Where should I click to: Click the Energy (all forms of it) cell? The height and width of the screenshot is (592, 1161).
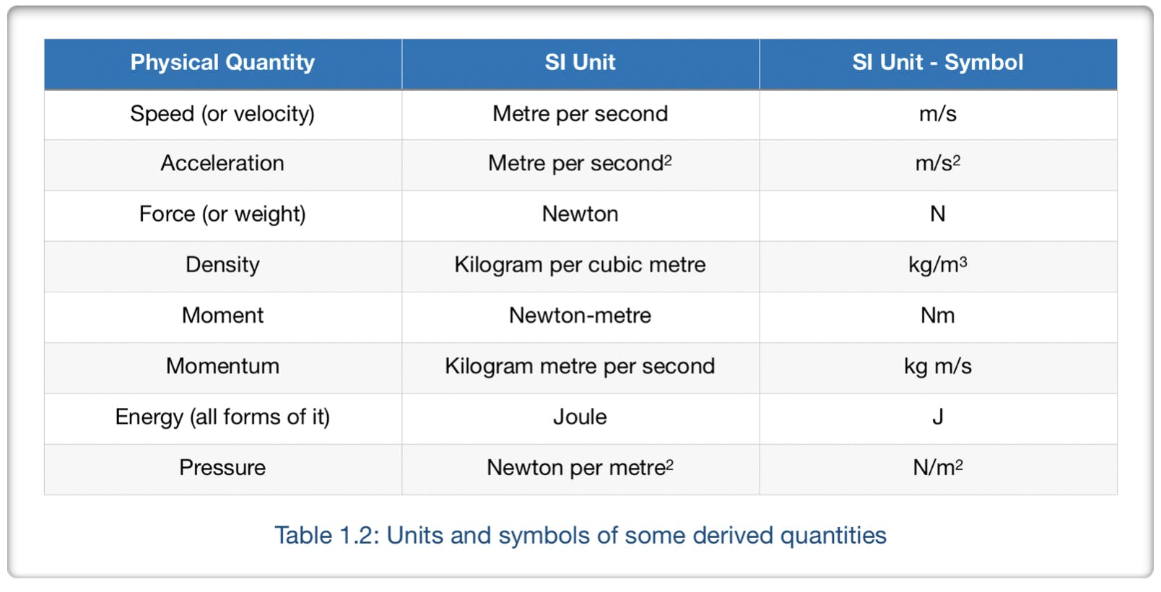click(222, 417)
